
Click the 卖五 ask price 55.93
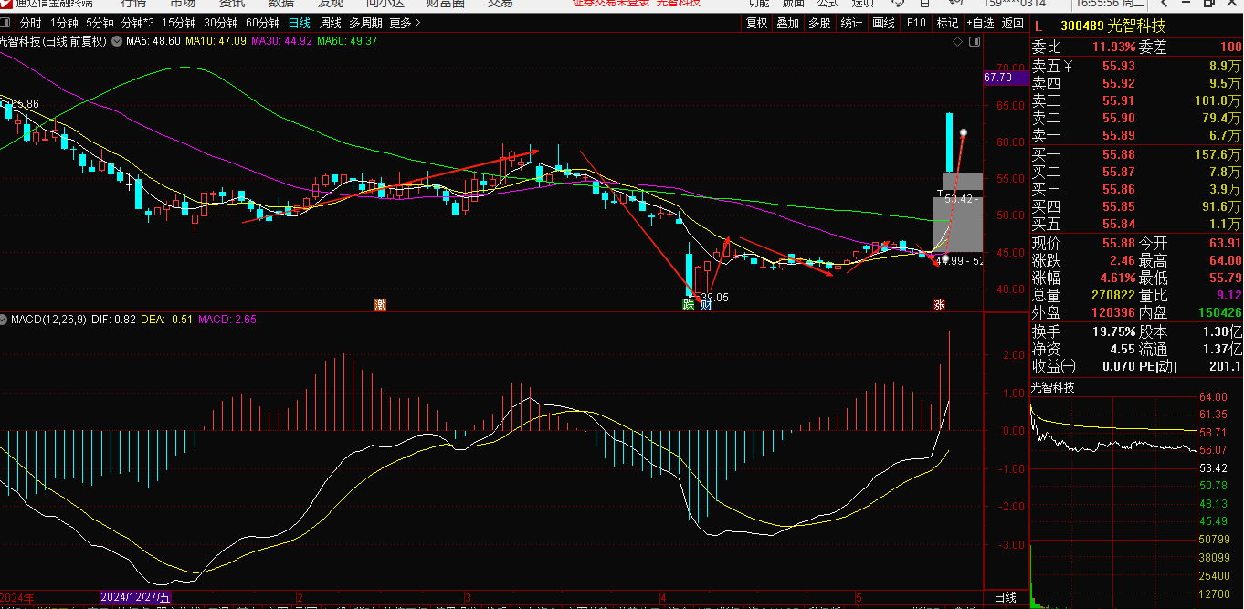[x=1119, y=66]
